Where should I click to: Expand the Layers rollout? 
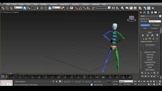point(150,67)
